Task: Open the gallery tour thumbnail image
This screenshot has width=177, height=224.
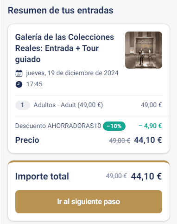Action: coord(144,50)
